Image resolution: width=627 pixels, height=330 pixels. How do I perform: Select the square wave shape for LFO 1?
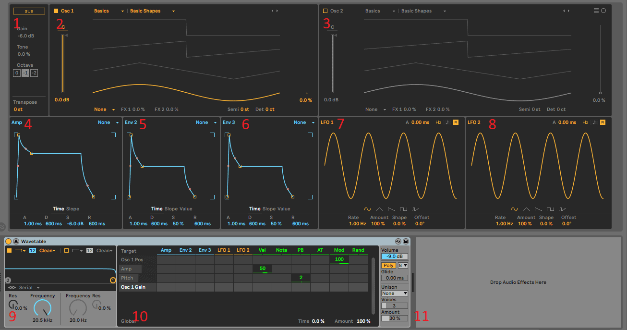coord(404,209)
